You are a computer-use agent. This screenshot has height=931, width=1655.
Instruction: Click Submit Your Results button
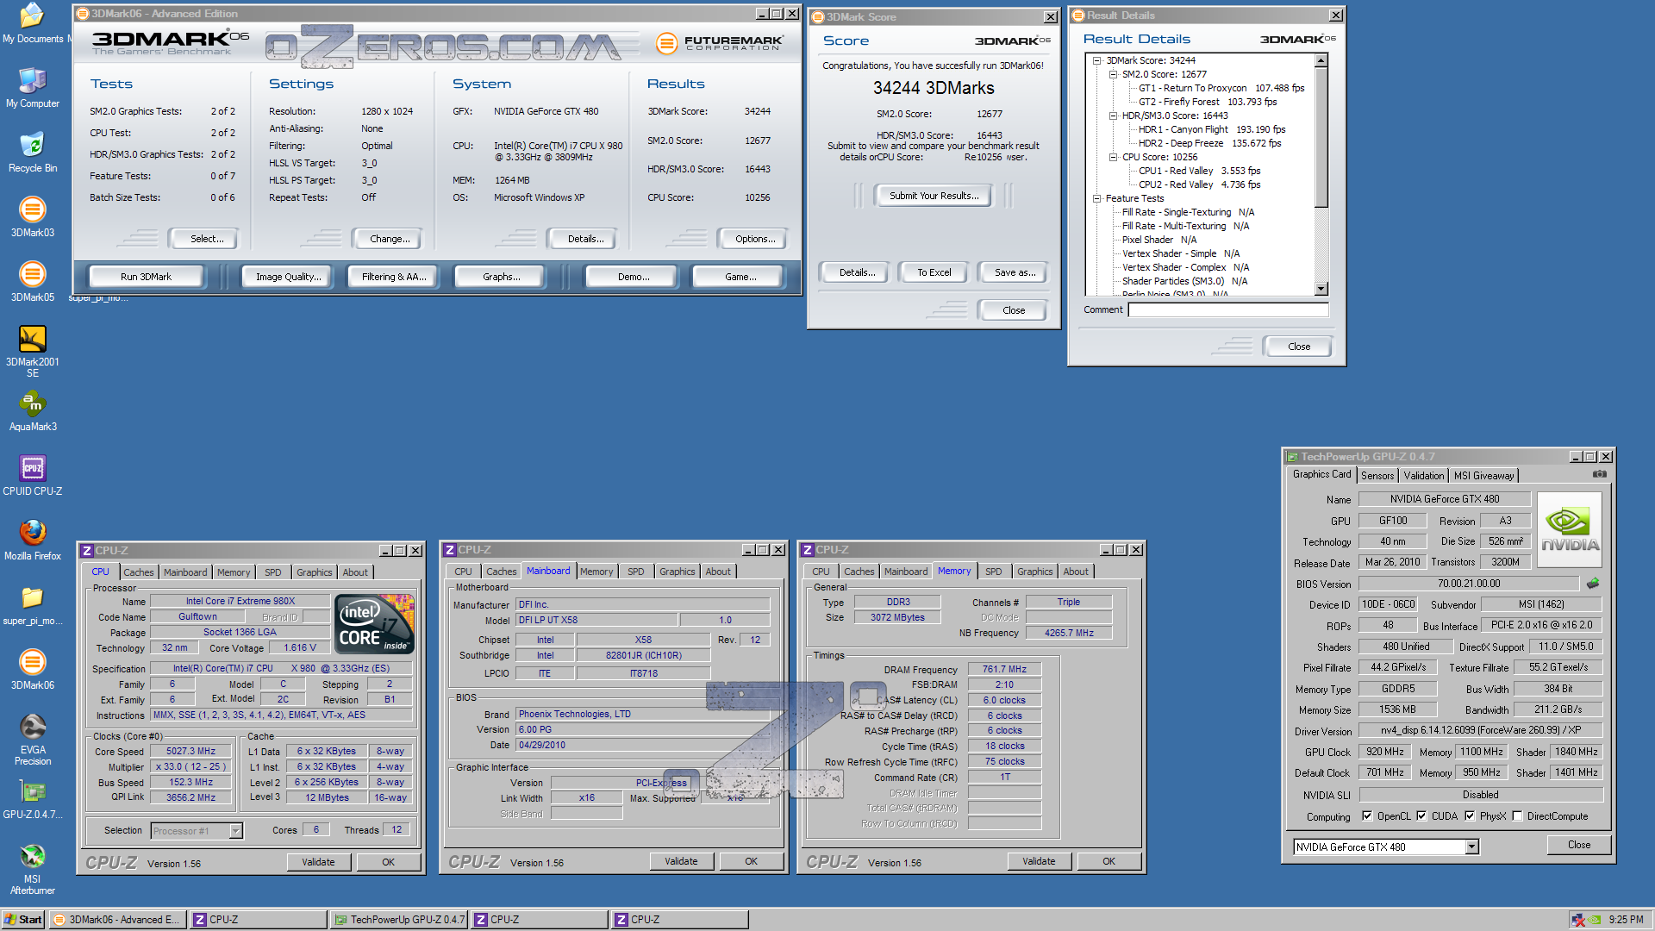[x=934, y=196]
